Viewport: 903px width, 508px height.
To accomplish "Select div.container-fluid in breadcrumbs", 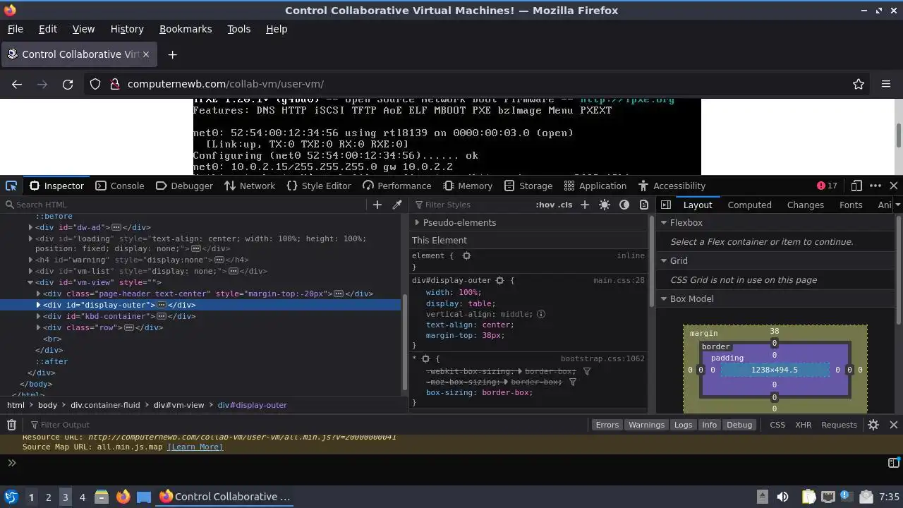I will click(105, 405).
